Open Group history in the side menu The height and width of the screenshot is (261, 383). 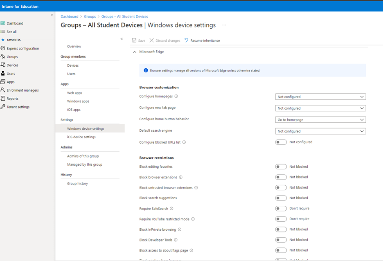coord(77,184)
